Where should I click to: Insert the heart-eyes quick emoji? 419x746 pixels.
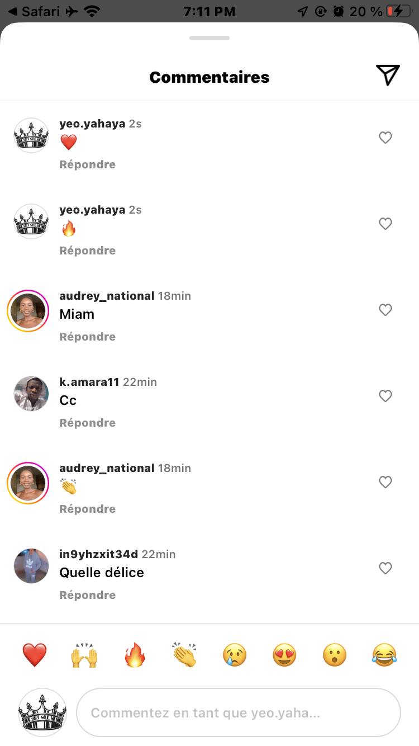click(x=284, y=654)
